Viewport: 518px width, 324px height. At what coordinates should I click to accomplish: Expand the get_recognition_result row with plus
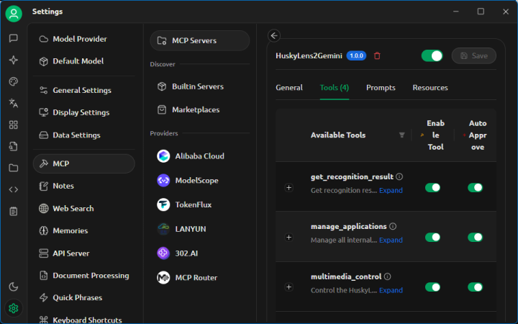289,187
